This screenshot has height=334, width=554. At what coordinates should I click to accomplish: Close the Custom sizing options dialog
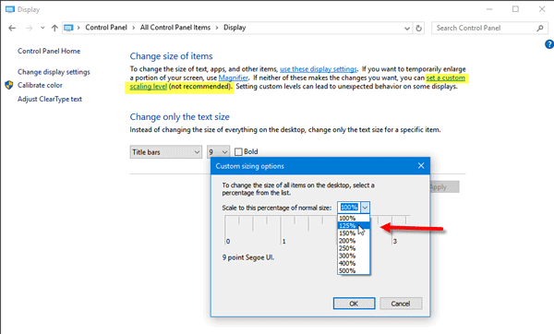(x=421, y=165)
